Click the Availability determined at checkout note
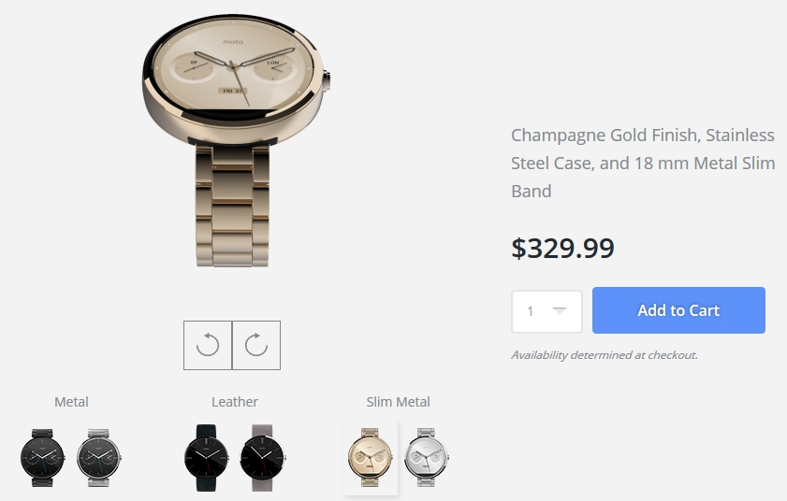 605,355
